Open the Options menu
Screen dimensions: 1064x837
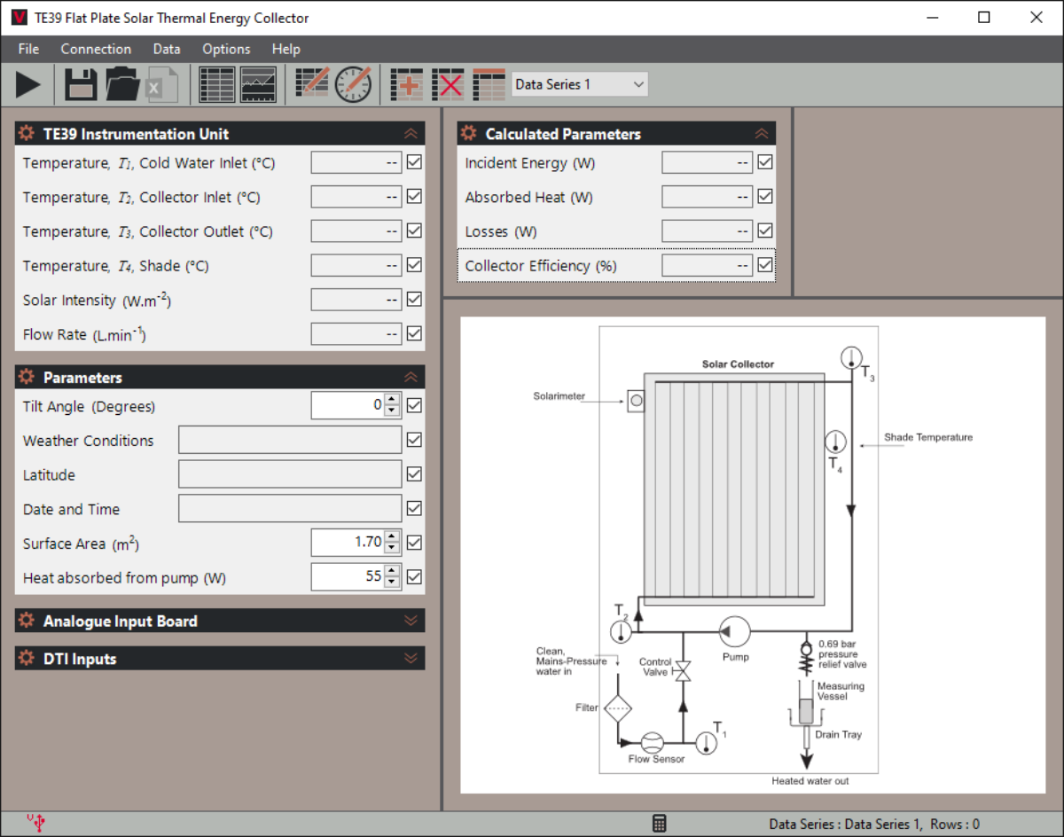click(226, 49)
